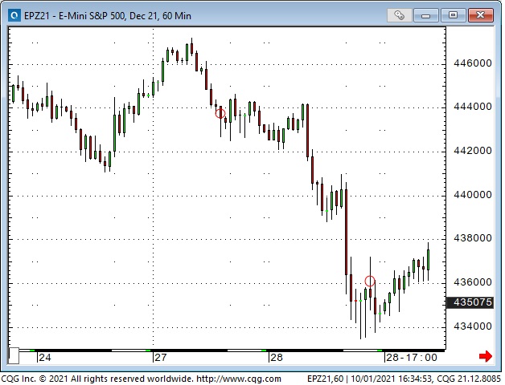Screen dimensions: 505x385
Task: Click the scrollbar thumb at bottom-left
Action: click(14, 356)
